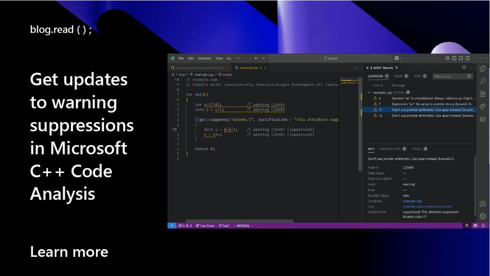The height and width of the screenshot is (276, 490).
Task: Open the Copilot dropdown arrow in title bar
Action: (401, 58)
